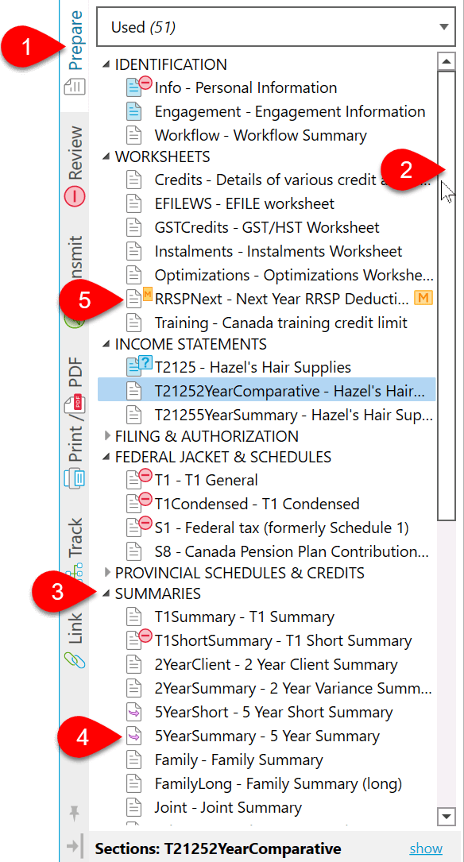The image size is (464, 862).
Task: Collapse the FEDERAL JACKET & SCHEDULES section
Action: 106,458
